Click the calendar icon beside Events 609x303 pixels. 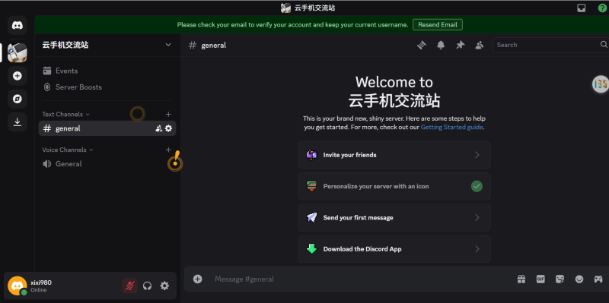point(47,71)
